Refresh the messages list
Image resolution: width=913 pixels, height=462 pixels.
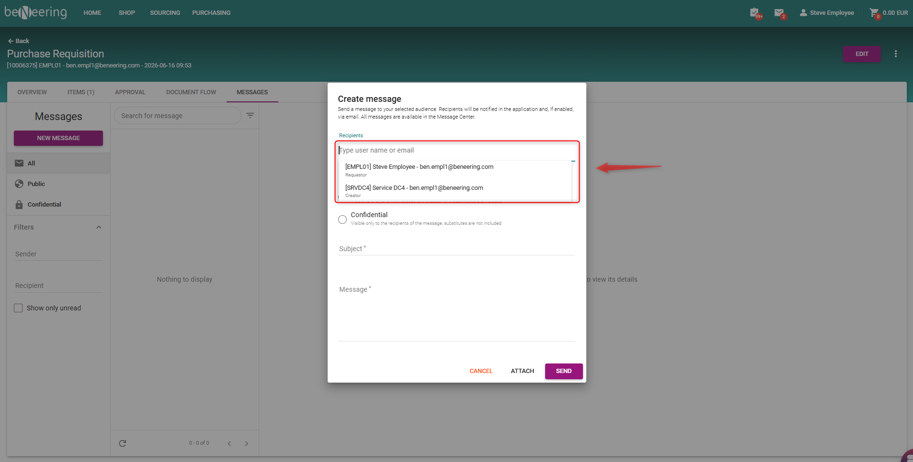pos(123,443)
